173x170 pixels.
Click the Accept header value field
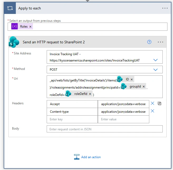pos(123,104)
